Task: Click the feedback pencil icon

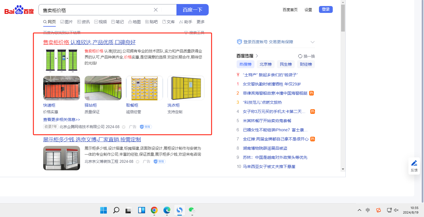Action: click(x=414, y=163)
